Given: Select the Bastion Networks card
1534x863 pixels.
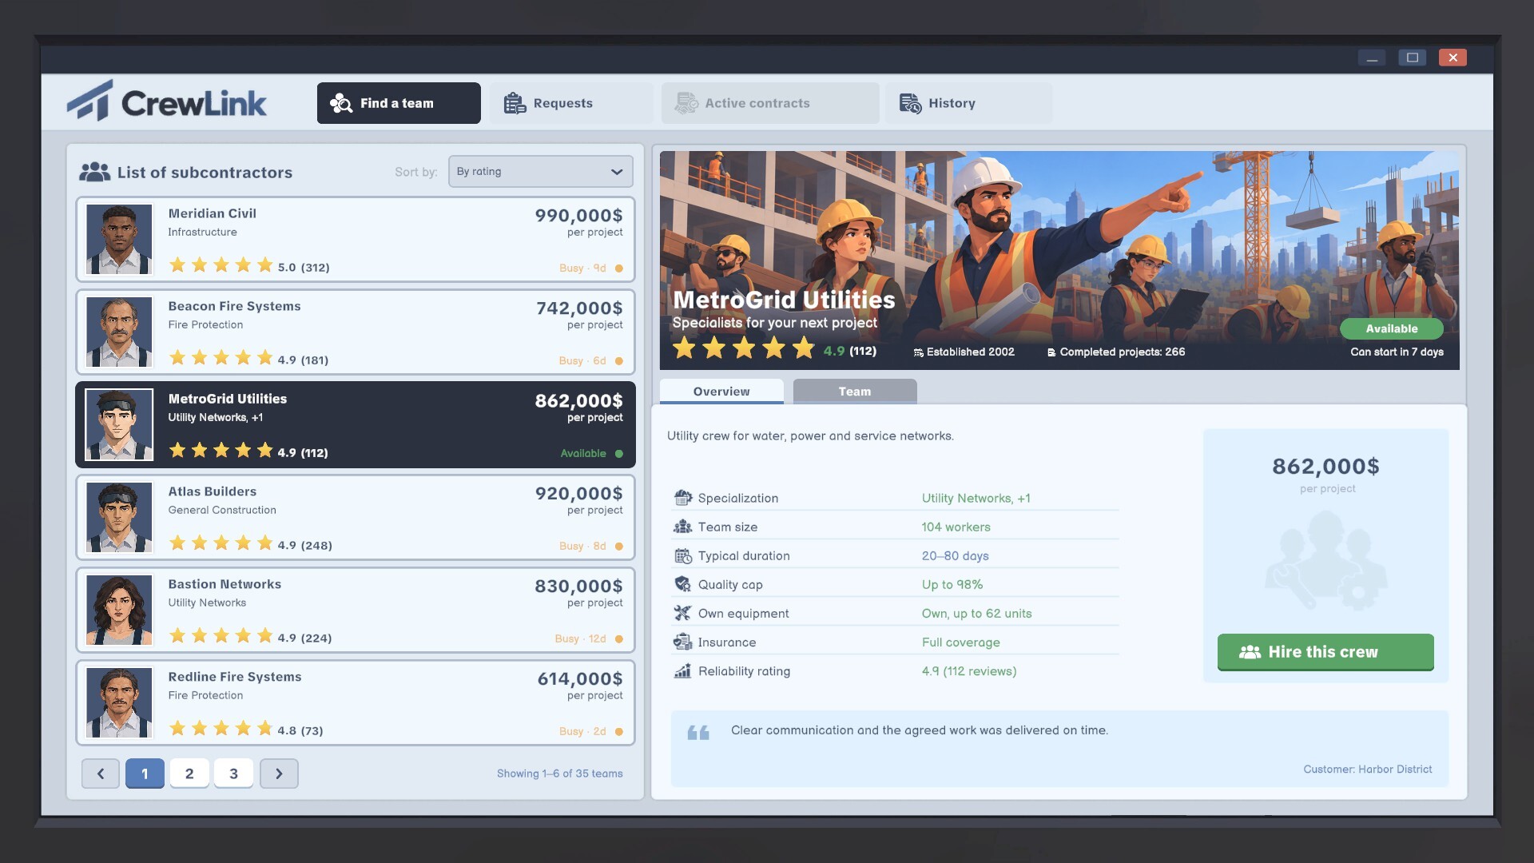Looking at the screenshot, I should pos(356,610).
